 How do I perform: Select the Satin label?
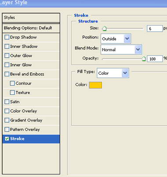[15, 102]
